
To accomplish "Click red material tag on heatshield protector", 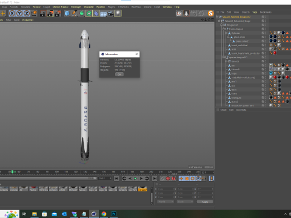I will coord(275,53).
